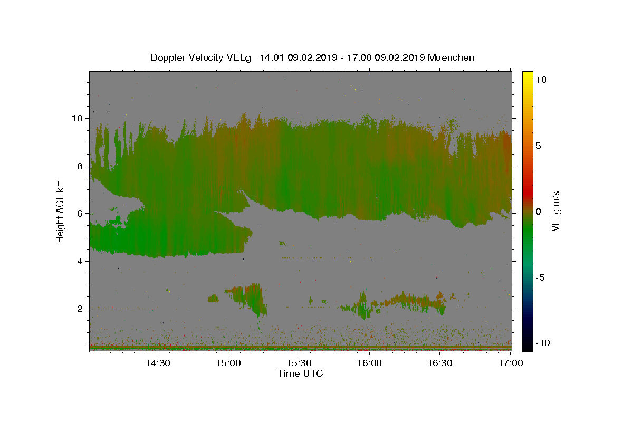Screen dimensions: 633x422
Task: Click the 'Height AGL km' axis label
Action: pos(61,210)
